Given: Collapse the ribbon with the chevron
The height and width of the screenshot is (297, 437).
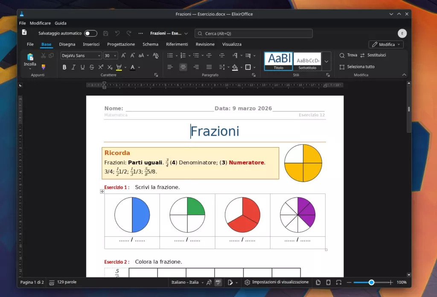Looking at the screenshot, I should click(x=404, y=75).
